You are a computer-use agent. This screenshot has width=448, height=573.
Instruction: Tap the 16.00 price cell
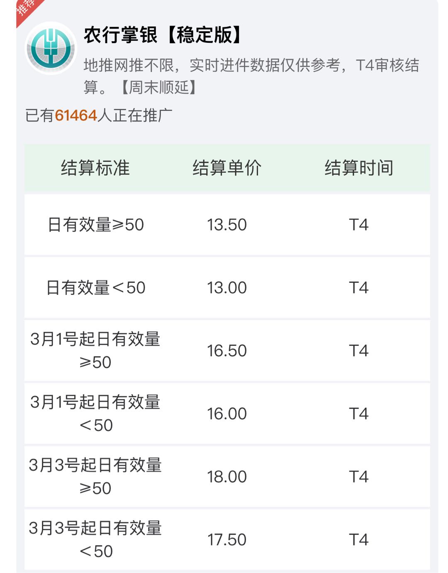pyautogui.click(x=227, y=414)
